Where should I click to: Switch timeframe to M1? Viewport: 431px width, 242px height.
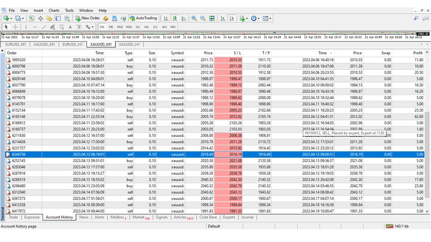click(102, 27)
